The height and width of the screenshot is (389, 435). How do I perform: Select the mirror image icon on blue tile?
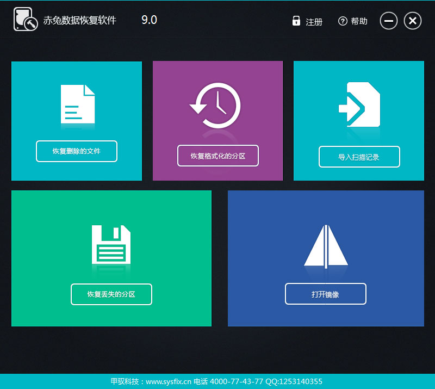pyautogui.click(x=325, y=248)
